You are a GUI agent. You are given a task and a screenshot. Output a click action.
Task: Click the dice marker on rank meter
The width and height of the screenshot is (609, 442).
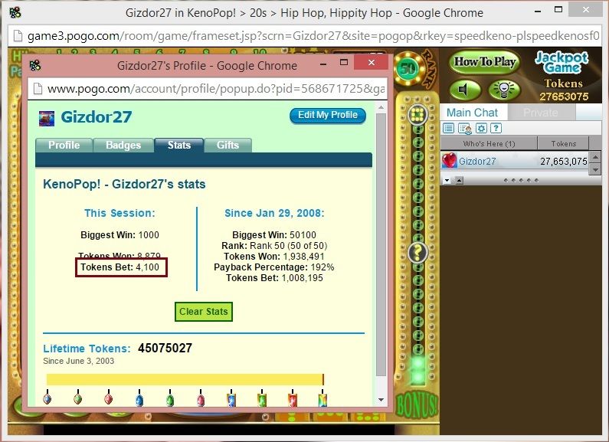418,115
